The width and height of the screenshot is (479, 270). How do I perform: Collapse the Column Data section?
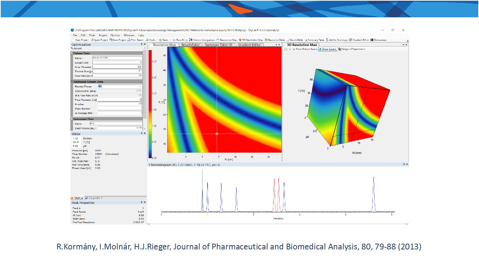tap(72, 53)
